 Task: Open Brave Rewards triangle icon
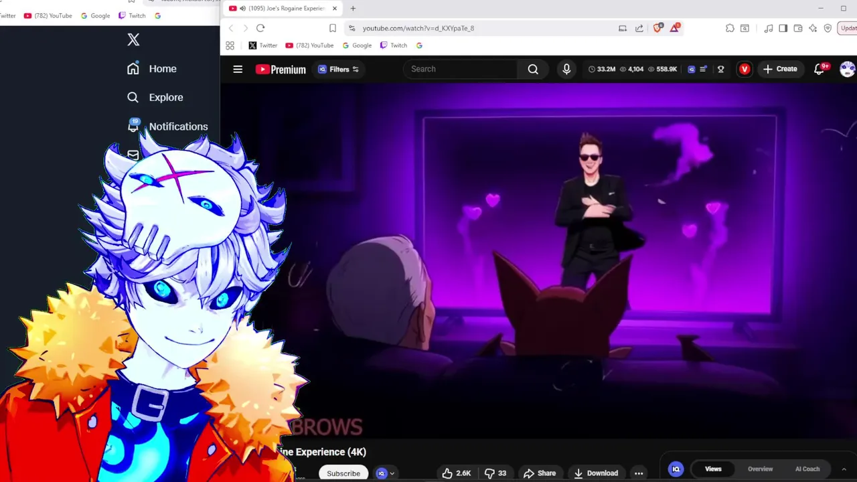[x=675, y=28]
